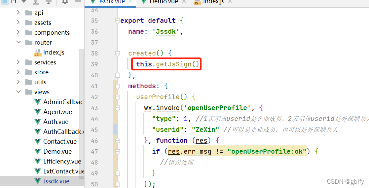The image size is (369, 188).
Task: Click the JS icon of index.js in tree
Action: coord(38,53)
